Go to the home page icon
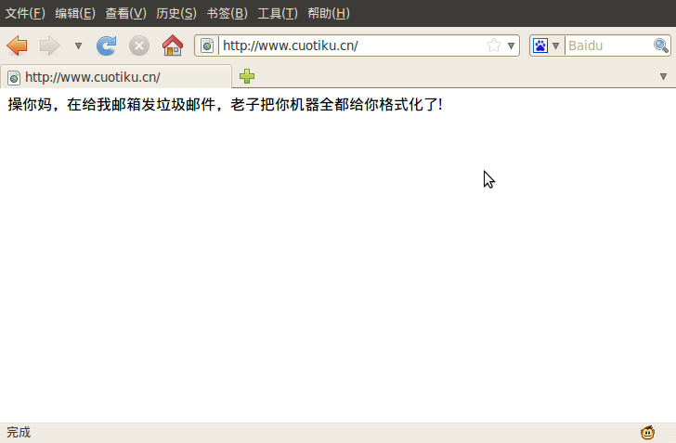The image size is (676, 443). 173,46
